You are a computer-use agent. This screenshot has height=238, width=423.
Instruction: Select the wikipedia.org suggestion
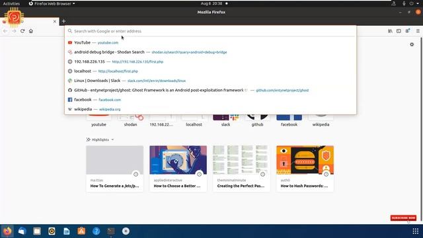point(210,109)
